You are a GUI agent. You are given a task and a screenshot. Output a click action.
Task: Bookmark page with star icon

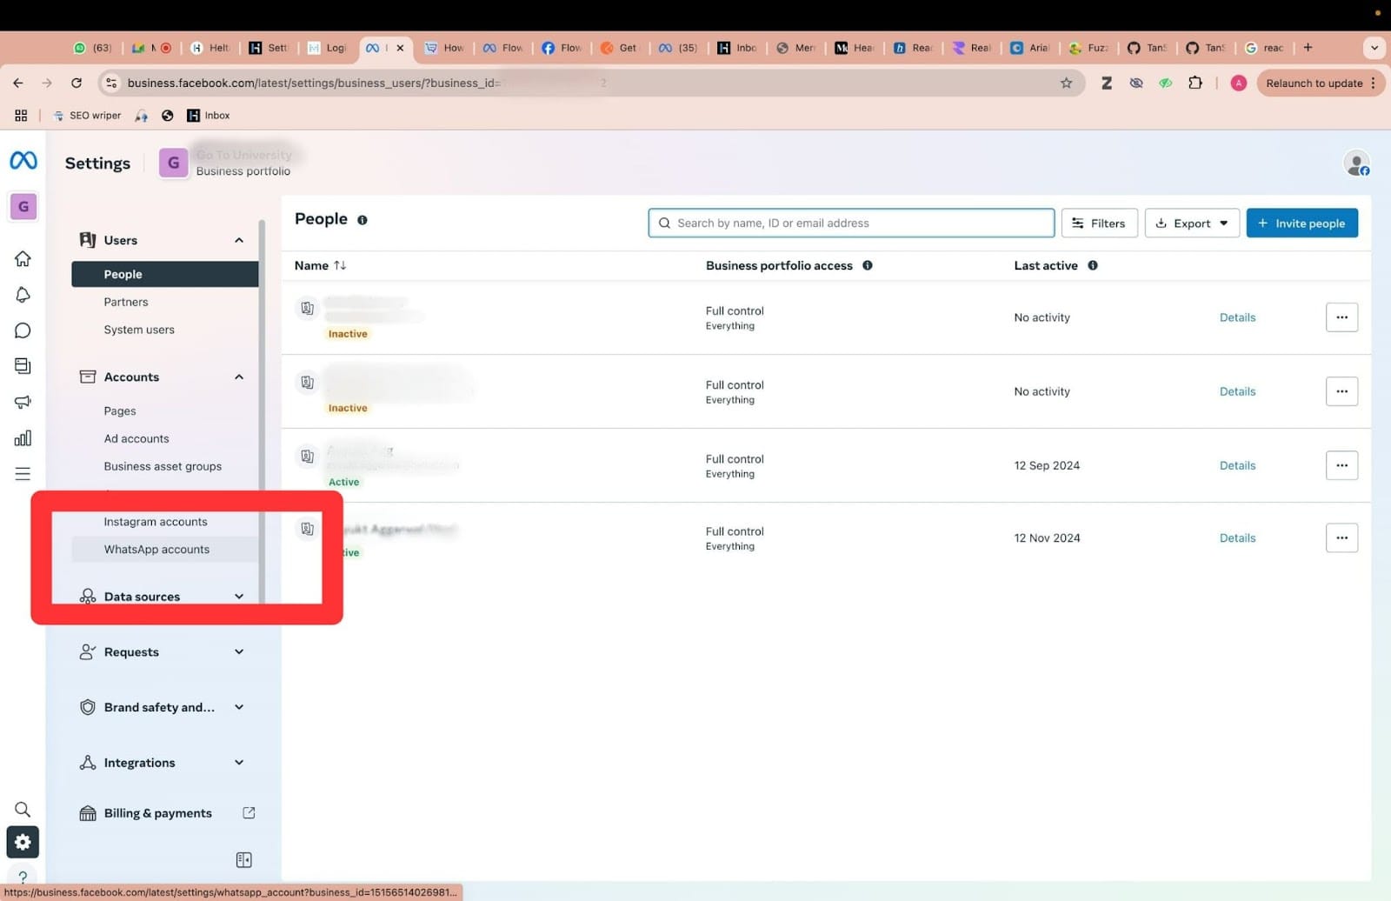click(x=1066, y=83)
